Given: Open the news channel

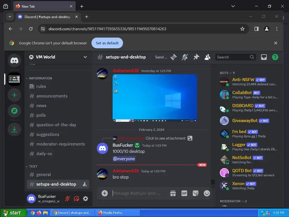Looking at the screenshot, I should pos(58,106).
